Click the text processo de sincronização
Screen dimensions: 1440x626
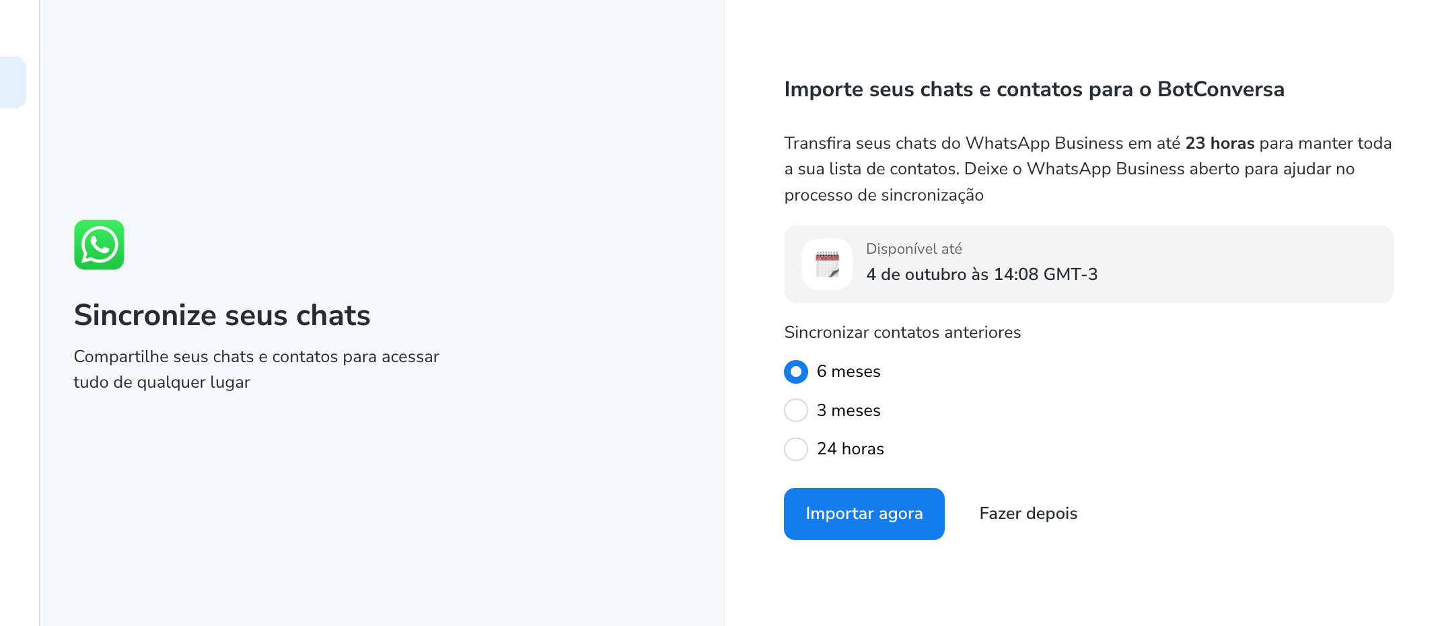884,195
